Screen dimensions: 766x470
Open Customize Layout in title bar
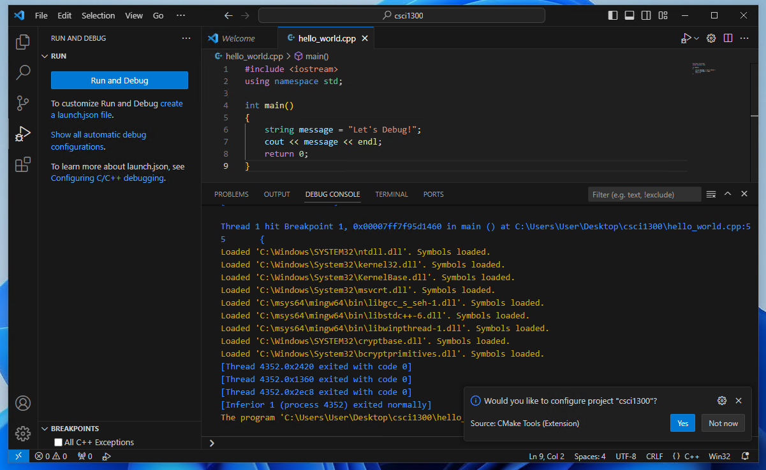(x=663, y=15)
